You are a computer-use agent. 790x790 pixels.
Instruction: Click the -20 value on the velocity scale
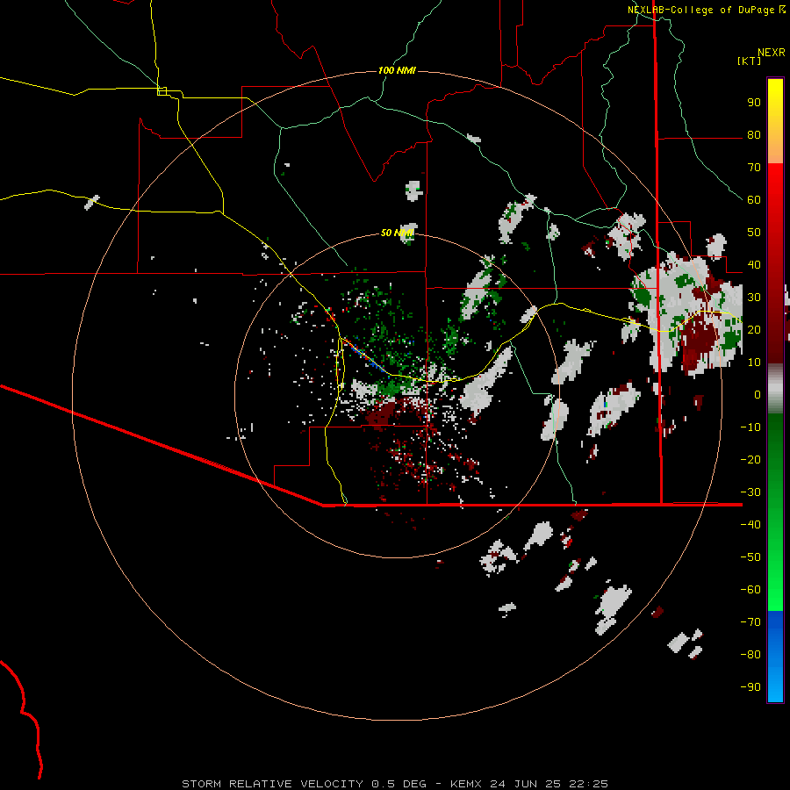coord(750,459)
